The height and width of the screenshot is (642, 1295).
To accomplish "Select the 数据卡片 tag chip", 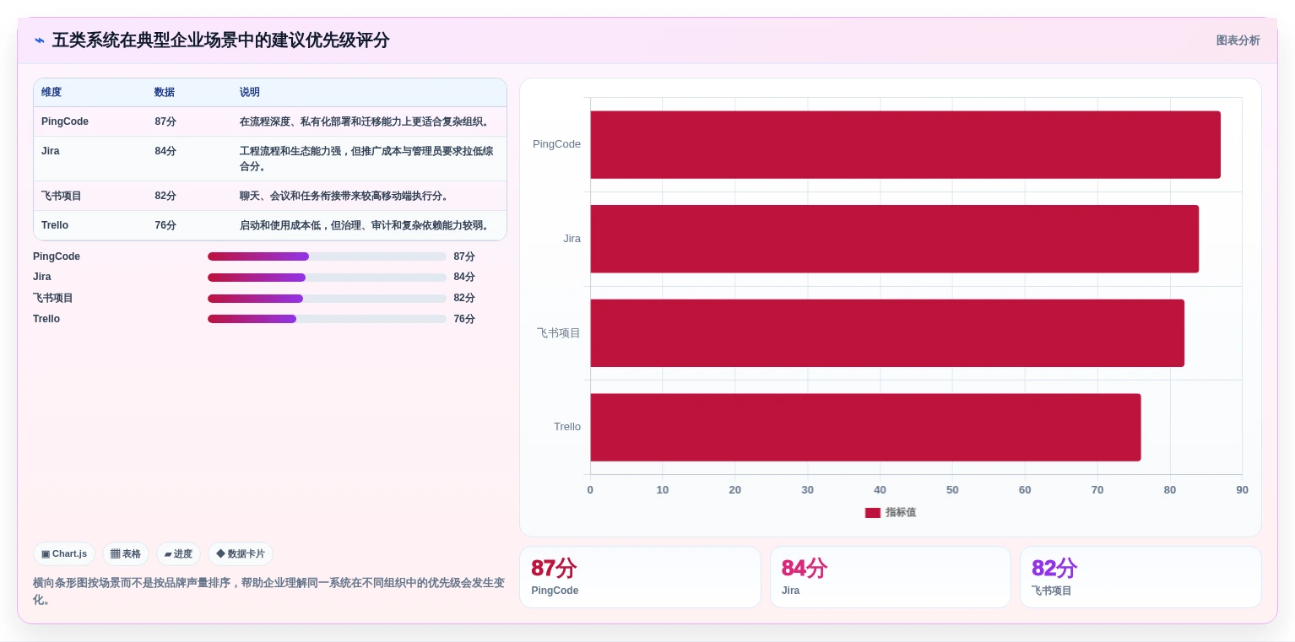I will [x=241, y=554].
